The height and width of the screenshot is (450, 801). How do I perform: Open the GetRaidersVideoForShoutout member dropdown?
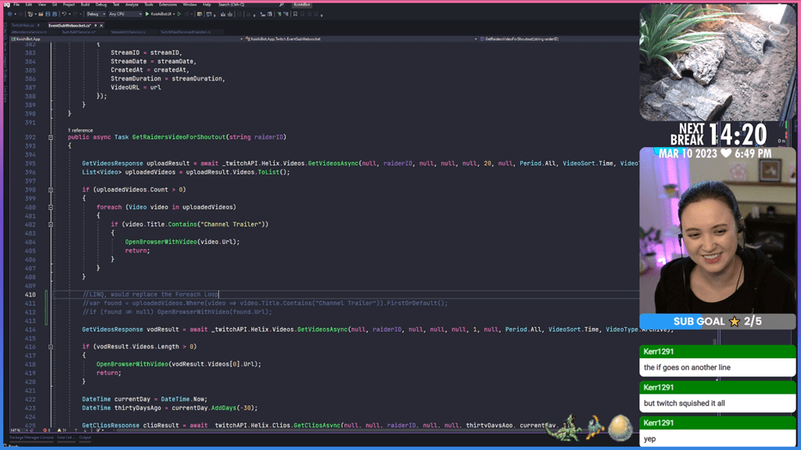(557, 39)
